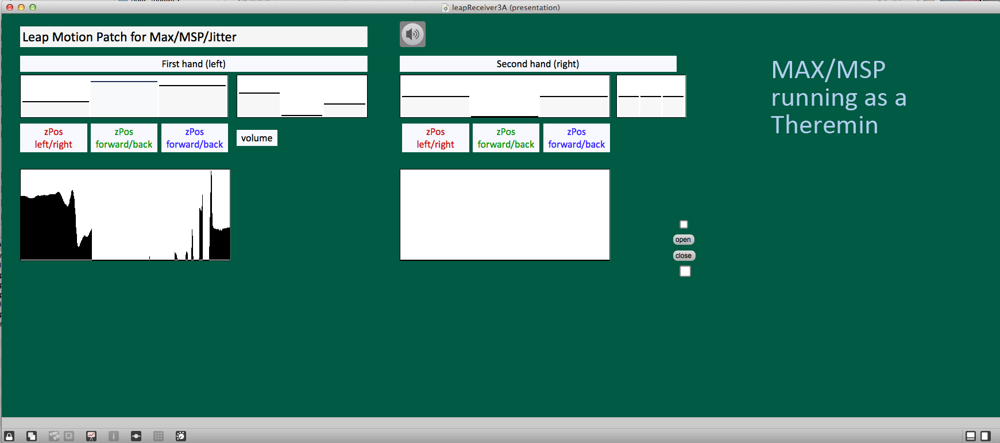Click the open message button

click(684, 240)
